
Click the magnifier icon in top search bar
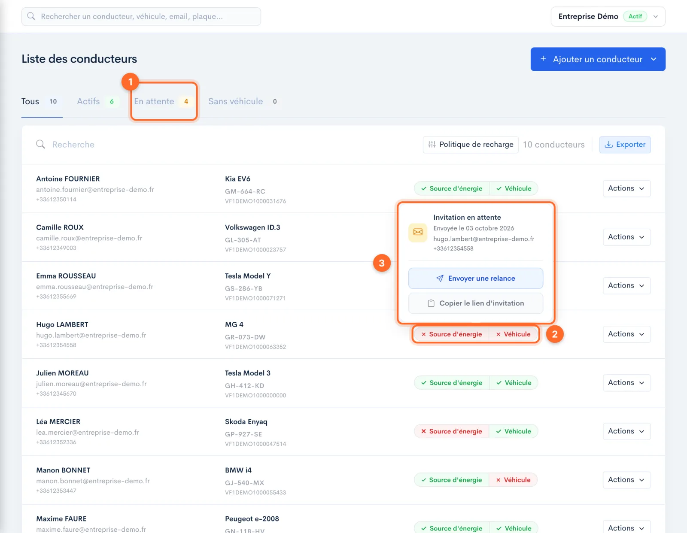pyautogui.click(x=31, y=16)
